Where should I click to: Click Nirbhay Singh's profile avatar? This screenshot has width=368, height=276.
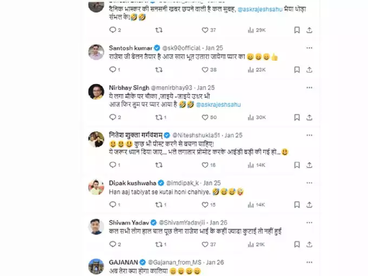click(x=96, y=90)
